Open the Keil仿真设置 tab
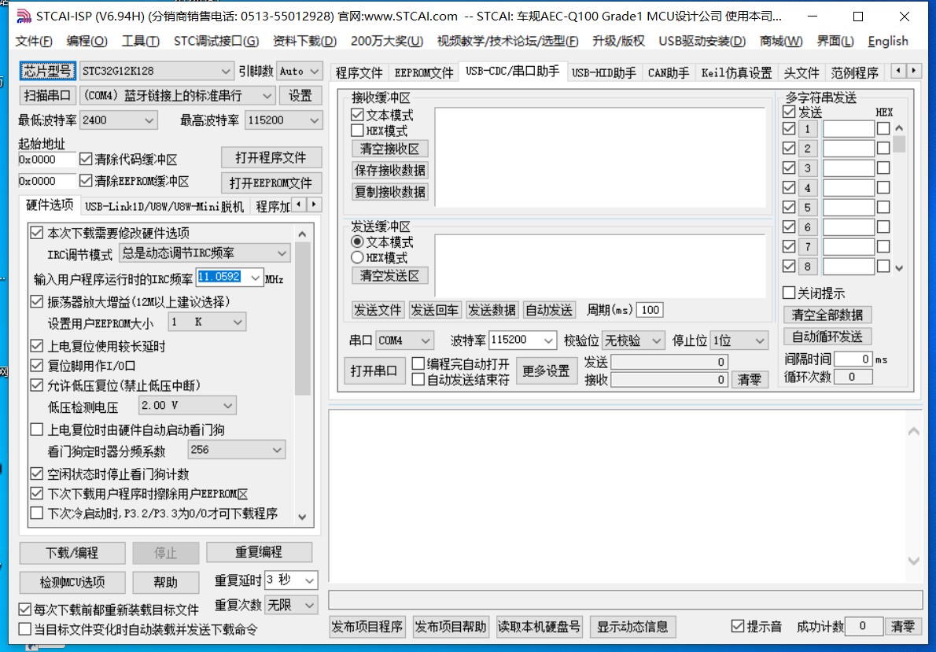 [x=736, y=73]
